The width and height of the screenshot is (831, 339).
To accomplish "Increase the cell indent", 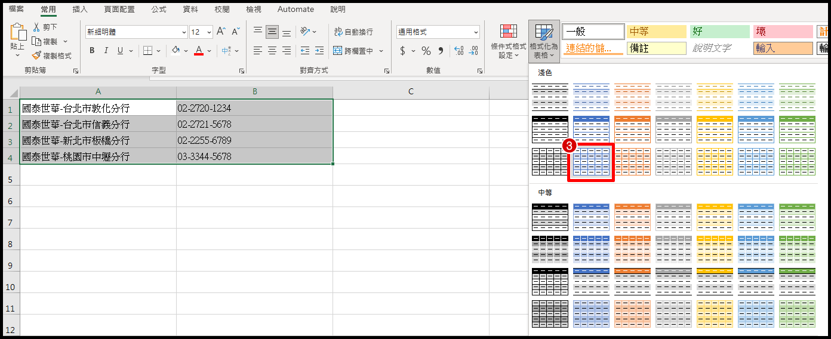I will tap(319, 51).
